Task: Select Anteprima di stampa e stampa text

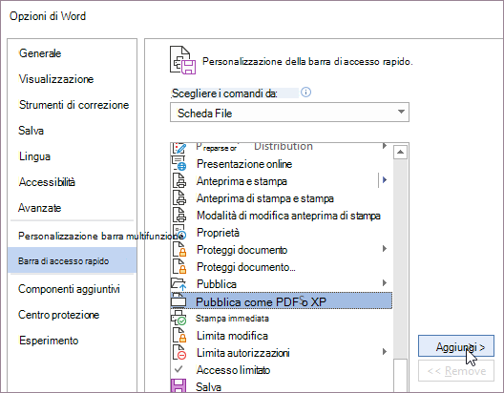Action: point(265,198)
